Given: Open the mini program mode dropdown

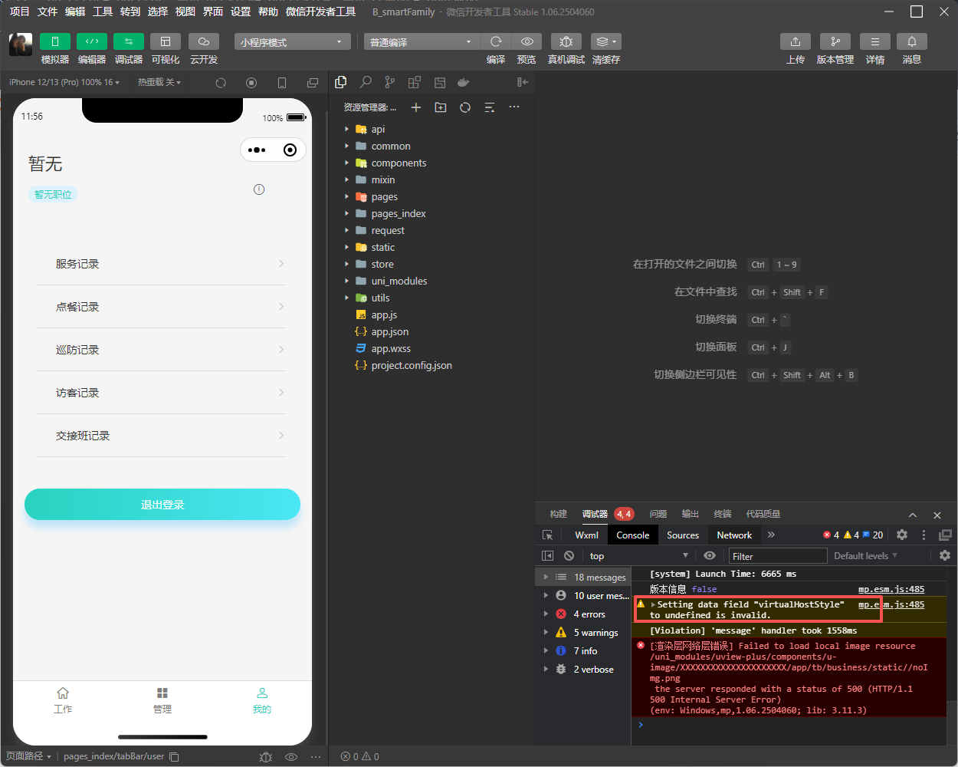Looking at the screenshot, I should pyautogui.click(x=292, y=42).
